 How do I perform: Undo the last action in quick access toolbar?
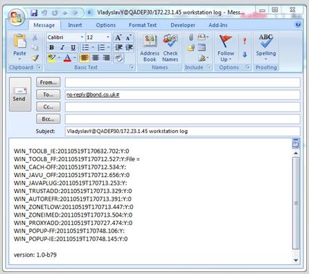click(44, 12)
